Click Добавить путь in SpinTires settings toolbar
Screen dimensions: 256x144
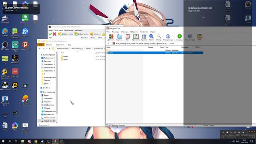(82, 34)
